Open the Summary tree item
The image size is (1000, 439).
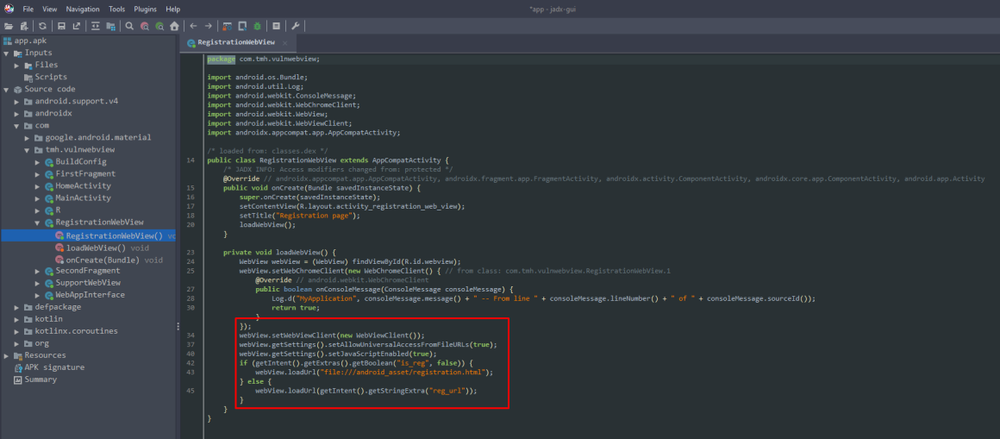tap(35, 379)
